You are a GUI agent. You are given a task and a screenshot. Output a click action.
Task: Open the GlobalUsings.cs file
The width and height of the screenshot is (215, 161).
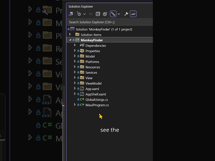[97, 100]
